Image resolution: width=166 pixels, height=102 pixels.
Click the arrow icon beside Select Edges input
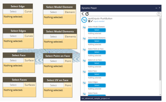pyautogui.click(x=84, y=83)
